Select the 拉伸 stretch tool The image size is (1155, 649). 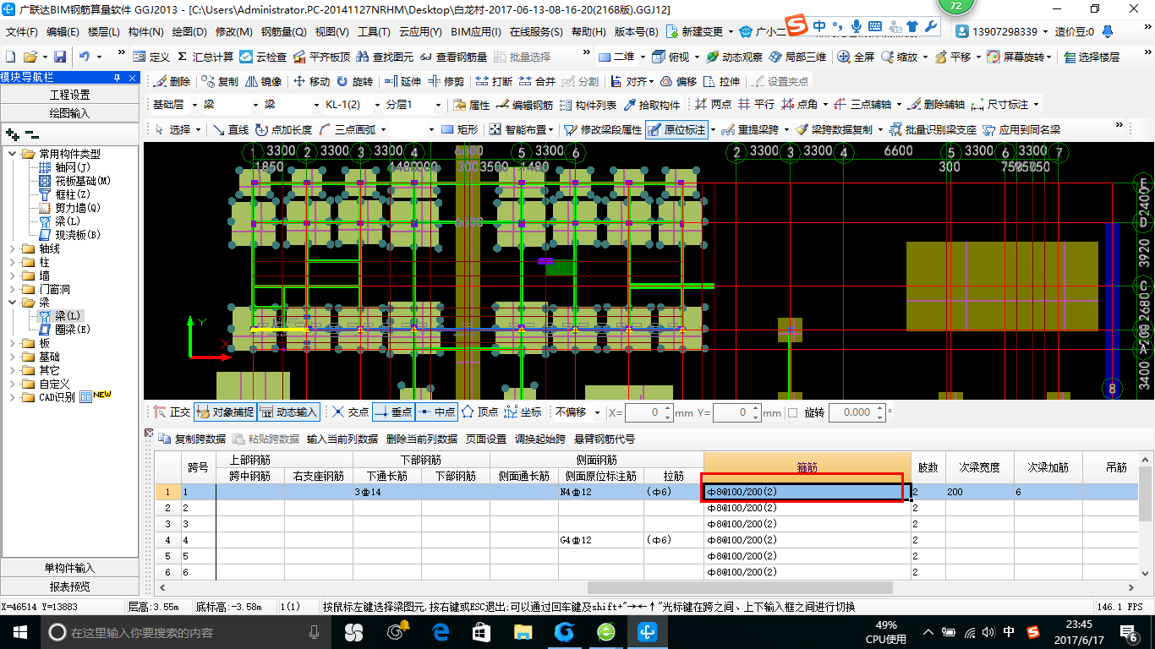coord(721,82)
